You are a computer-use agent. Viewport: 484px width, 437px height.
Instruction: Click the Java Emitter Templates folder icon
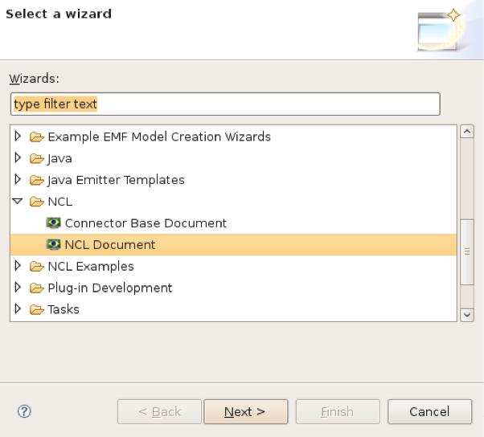[x=38, y=180]
